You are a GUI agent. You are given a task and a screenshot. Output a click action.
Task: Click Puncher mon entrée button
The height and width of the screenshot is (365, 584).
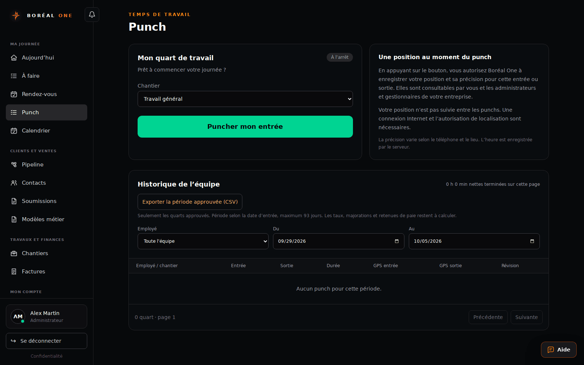(245, 127)
